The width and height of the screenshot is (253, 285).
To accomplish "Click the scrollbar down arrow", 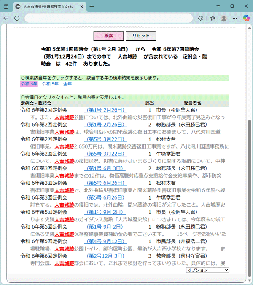I will pyautogui.click(x=250, y=280).
